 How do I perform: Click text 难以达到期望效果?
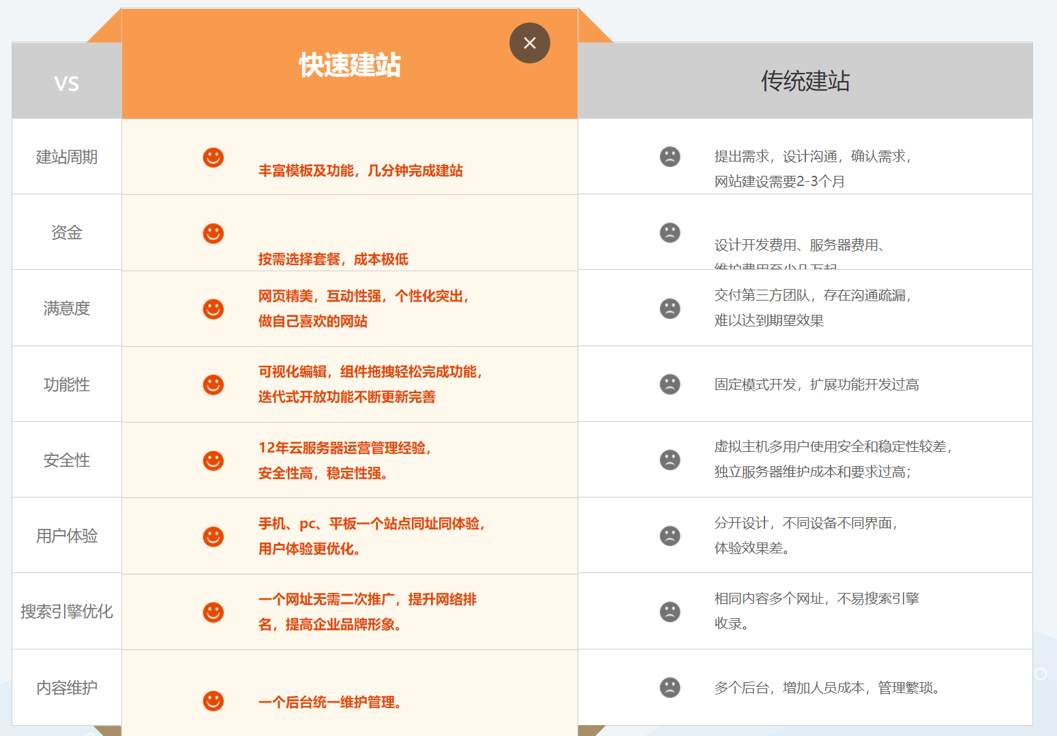coord(769,320)
